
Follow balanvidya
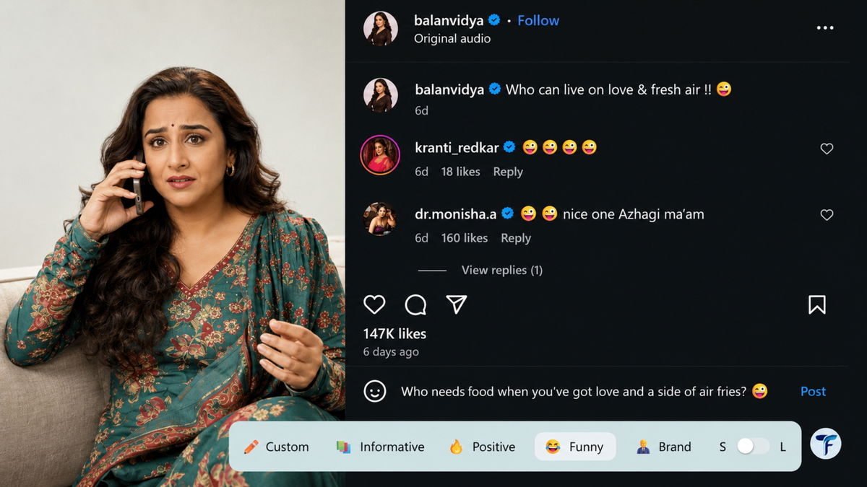pos(538,20)
